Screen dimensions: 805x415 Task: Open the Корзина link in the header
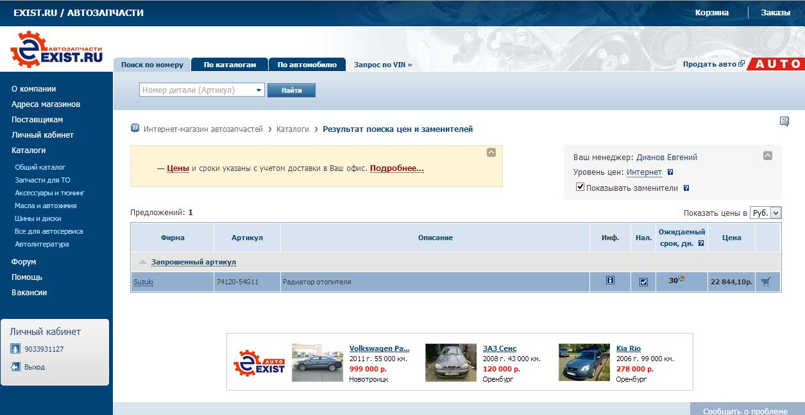[711, 13]
